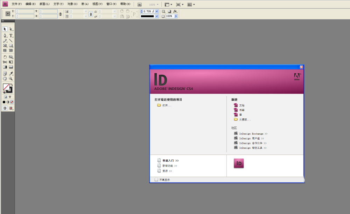The image size is (350, 214).
Task: Toggle formatting affects text
Action: point(10,97)
